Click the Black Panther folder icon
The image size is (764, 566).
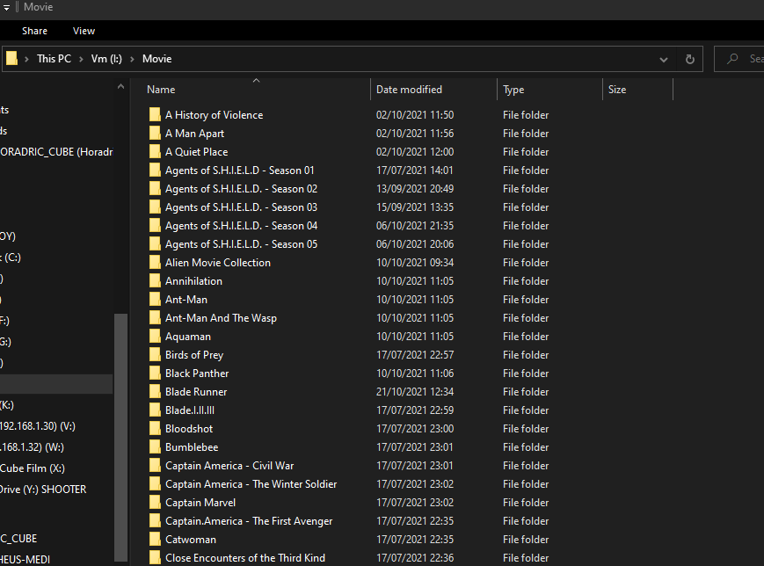(x=155, y=374)
